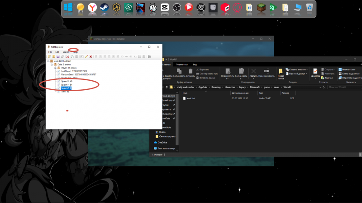362x203 pixels.
Task: Click the Paste icon in NBTExplorer toolbar
Action: pyautogui.click(x=76, y=57)
